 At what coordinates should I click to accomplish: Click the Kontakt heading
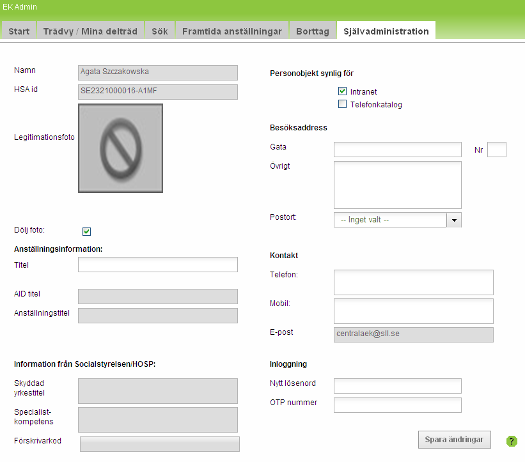284,255
